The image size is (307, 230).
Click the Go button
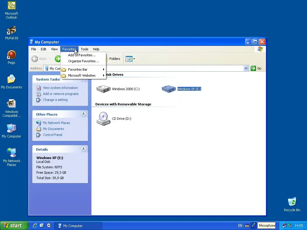pyautogui.click(x=256, y=68)
